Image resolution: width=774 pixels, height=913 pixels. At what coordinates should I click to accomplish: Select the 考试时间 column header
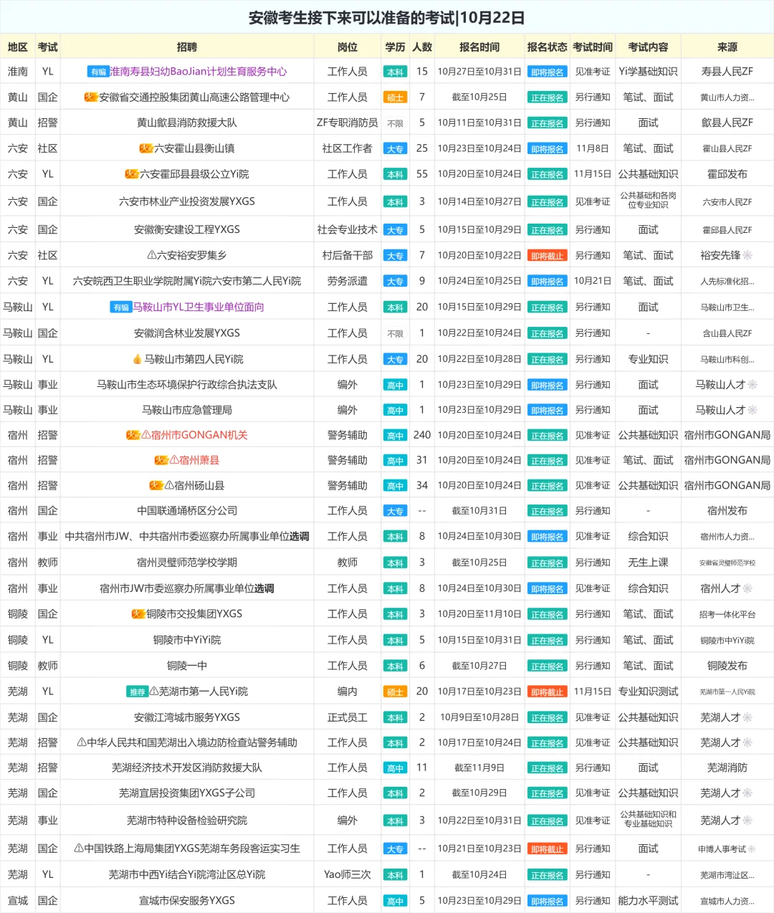click(592, 46)
